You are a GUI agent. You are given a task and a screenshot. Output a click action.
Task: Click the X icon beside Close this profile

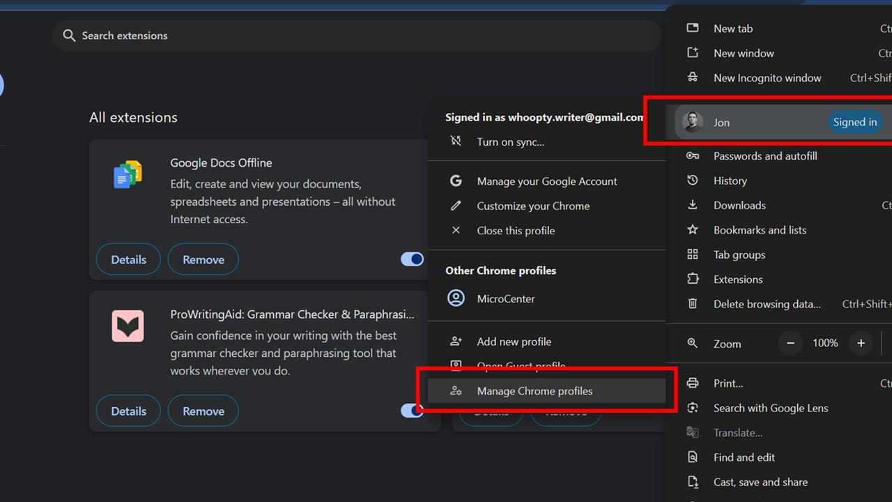tap(456, 230)
